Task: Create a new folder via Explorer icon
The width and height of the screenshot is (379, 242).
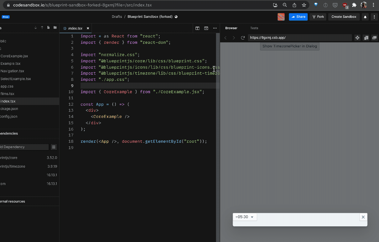Action: click(54, 27)
